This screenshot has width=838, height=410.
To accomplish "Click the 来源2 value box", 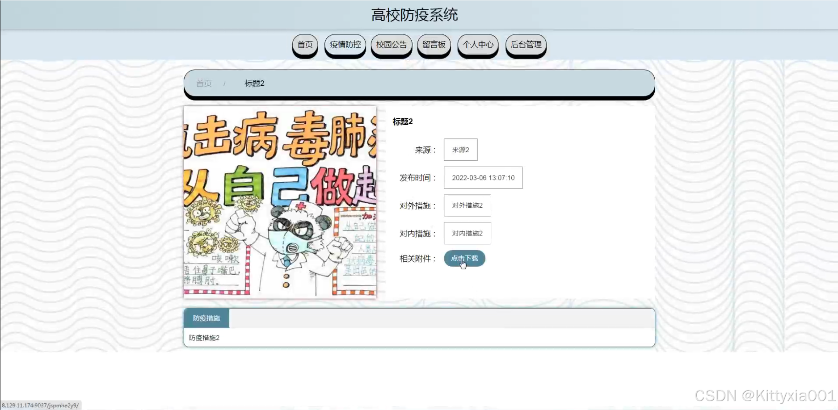I will tap(460, 150).
